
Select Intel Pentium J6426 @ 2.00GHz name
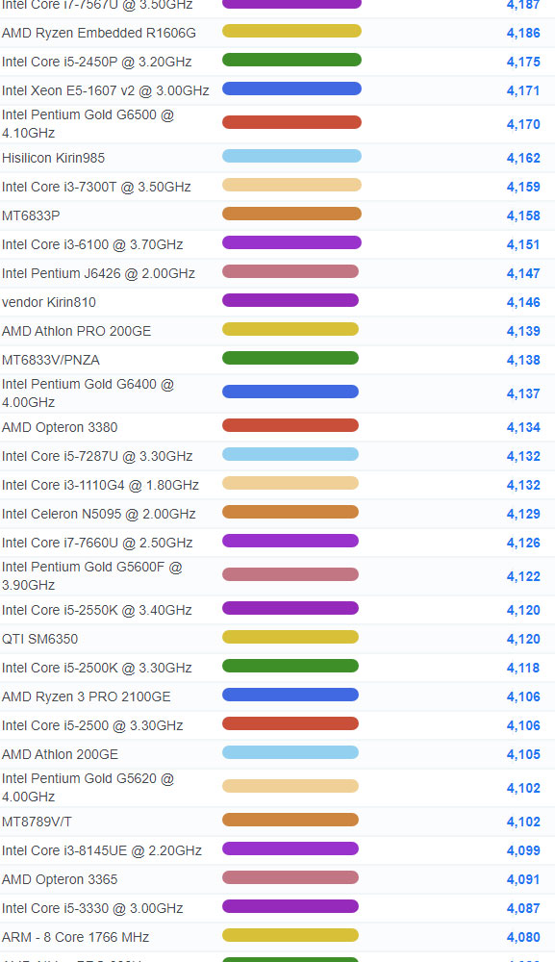[x=98, y=273]
